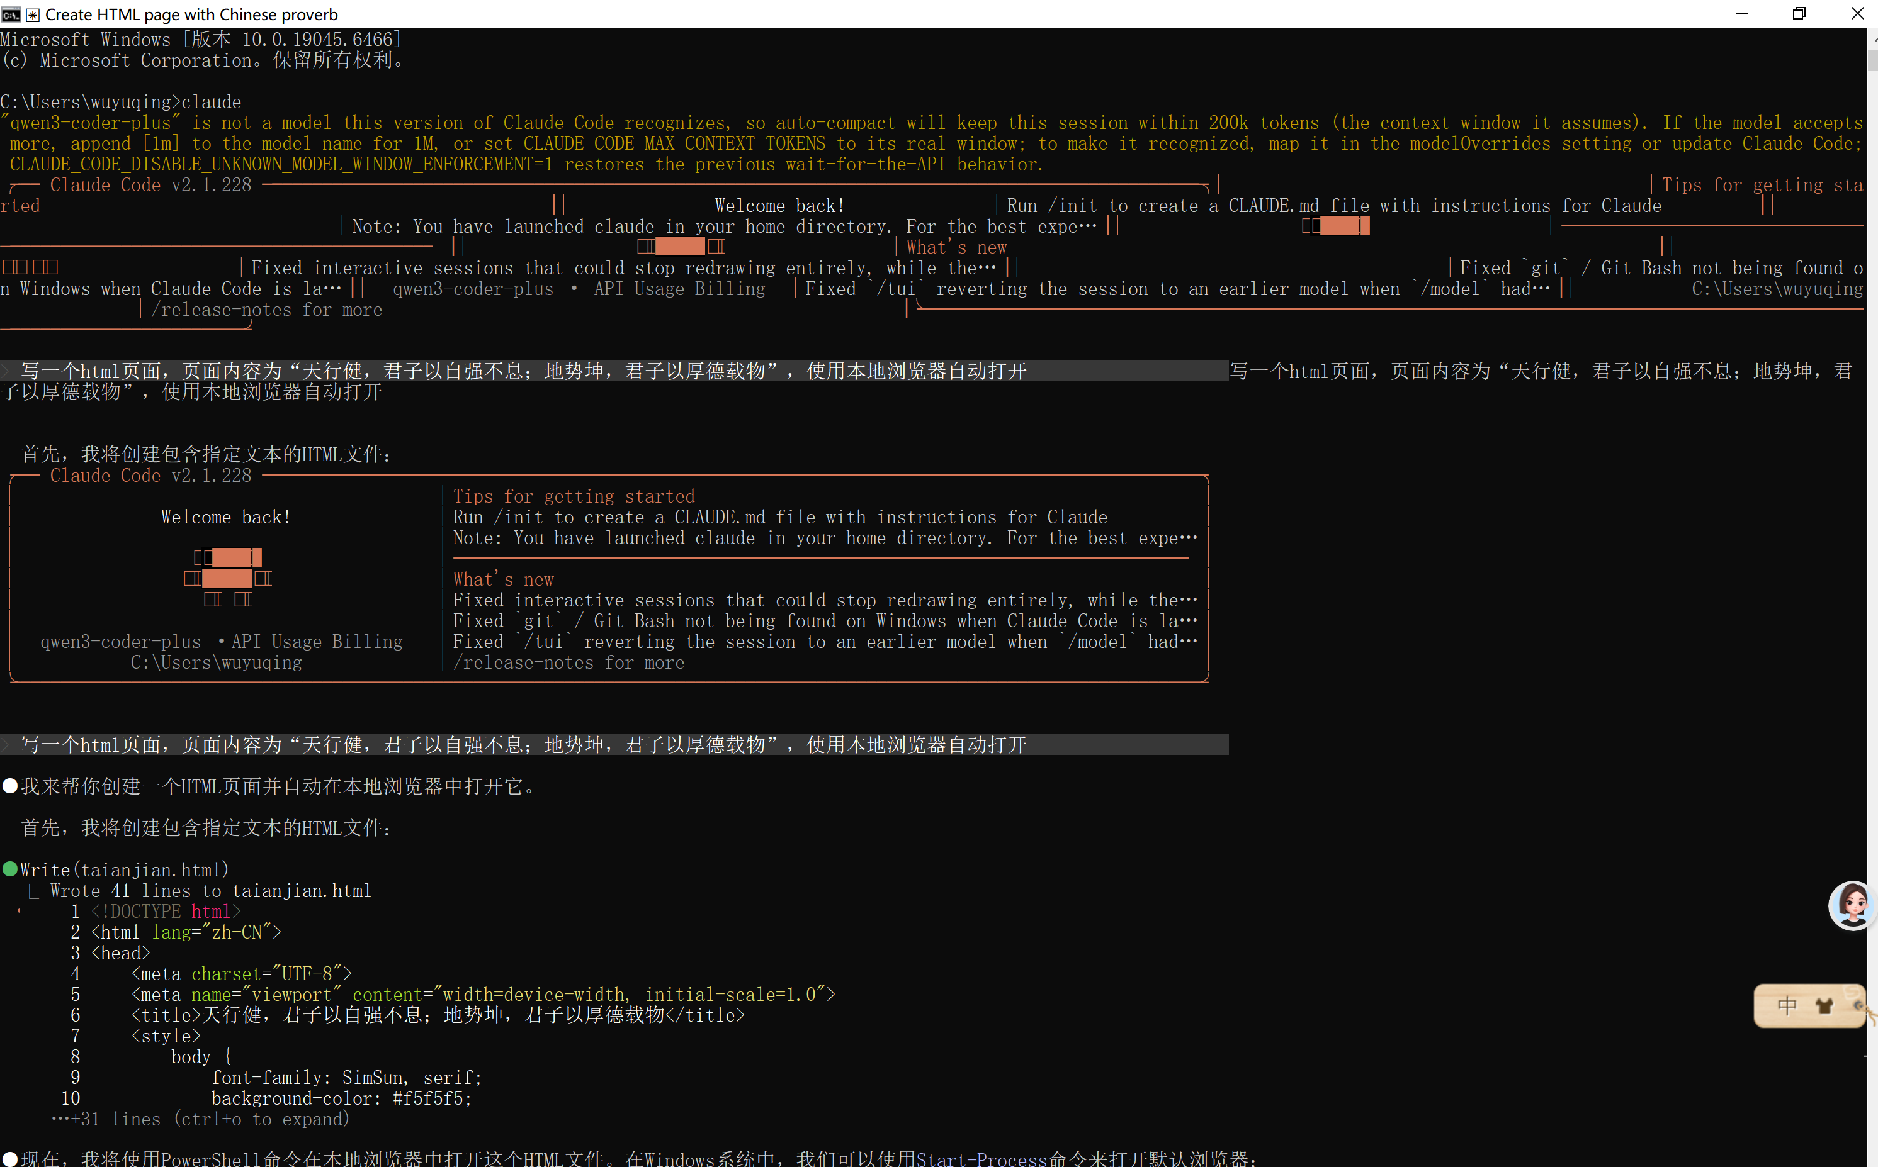
Task: Expand the '+31 lines (ctrl+o to expand)' line
Action: [201, 1119]
